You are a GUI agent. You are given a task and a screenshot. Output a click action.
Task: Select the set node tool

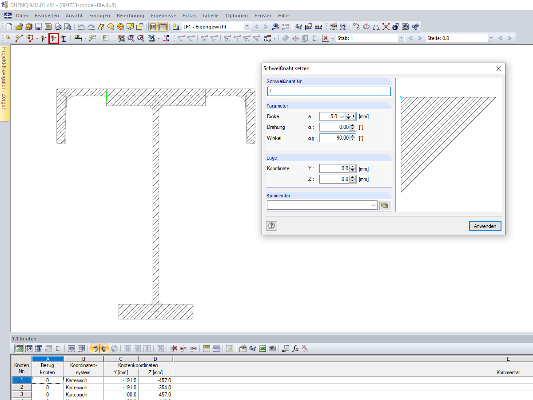8,39
